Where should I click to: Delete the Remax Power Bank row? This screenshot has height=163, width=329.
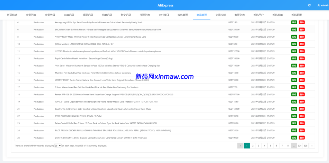(302, 94)
